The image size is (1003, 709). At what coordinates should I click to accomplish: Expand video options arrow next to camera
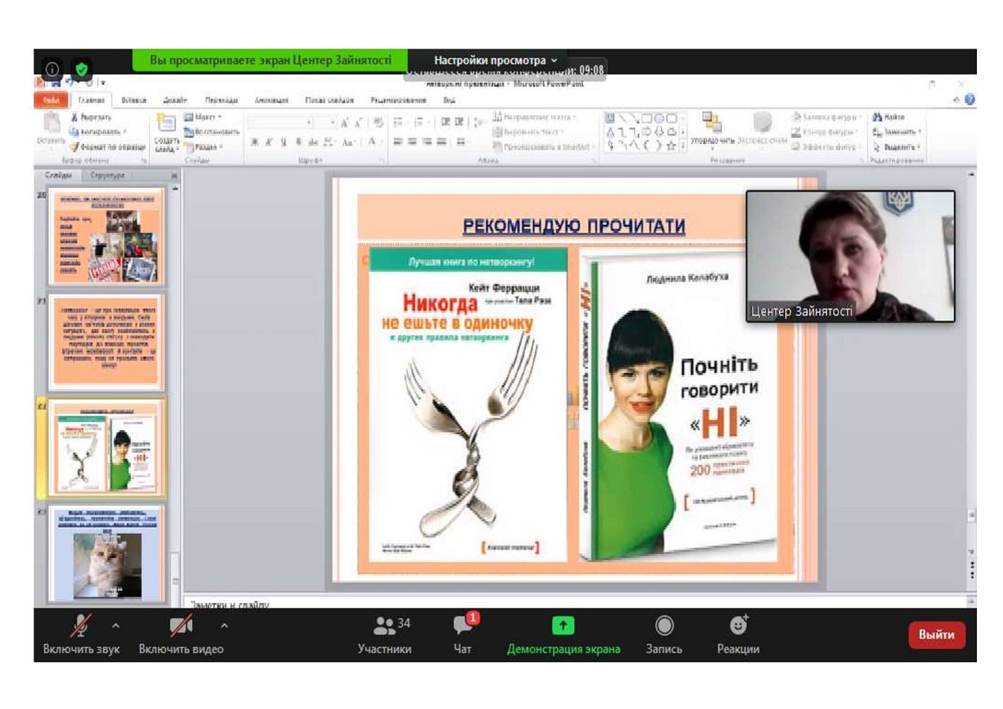[225, 626]
